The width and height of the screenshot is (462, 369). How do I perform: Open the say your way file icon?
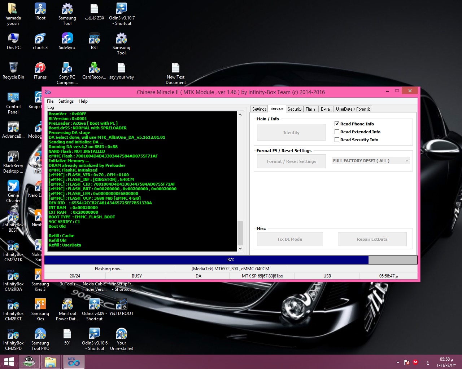click(x=122, y=71)
